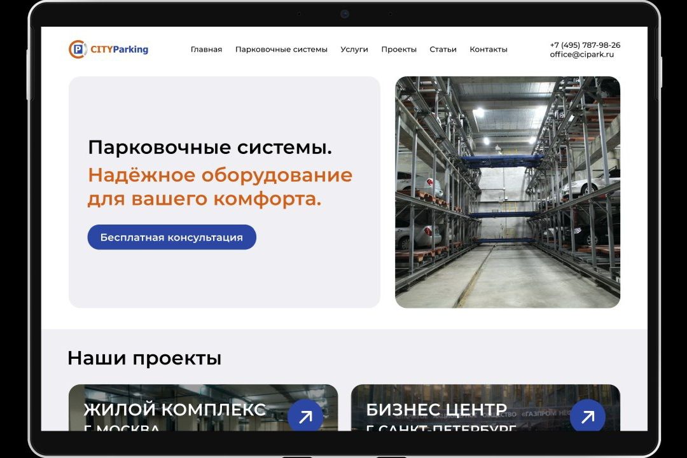This screenshot has width=687, height=458.
Task: Open the Проекты page from navigation
Action: coord(399,50)
